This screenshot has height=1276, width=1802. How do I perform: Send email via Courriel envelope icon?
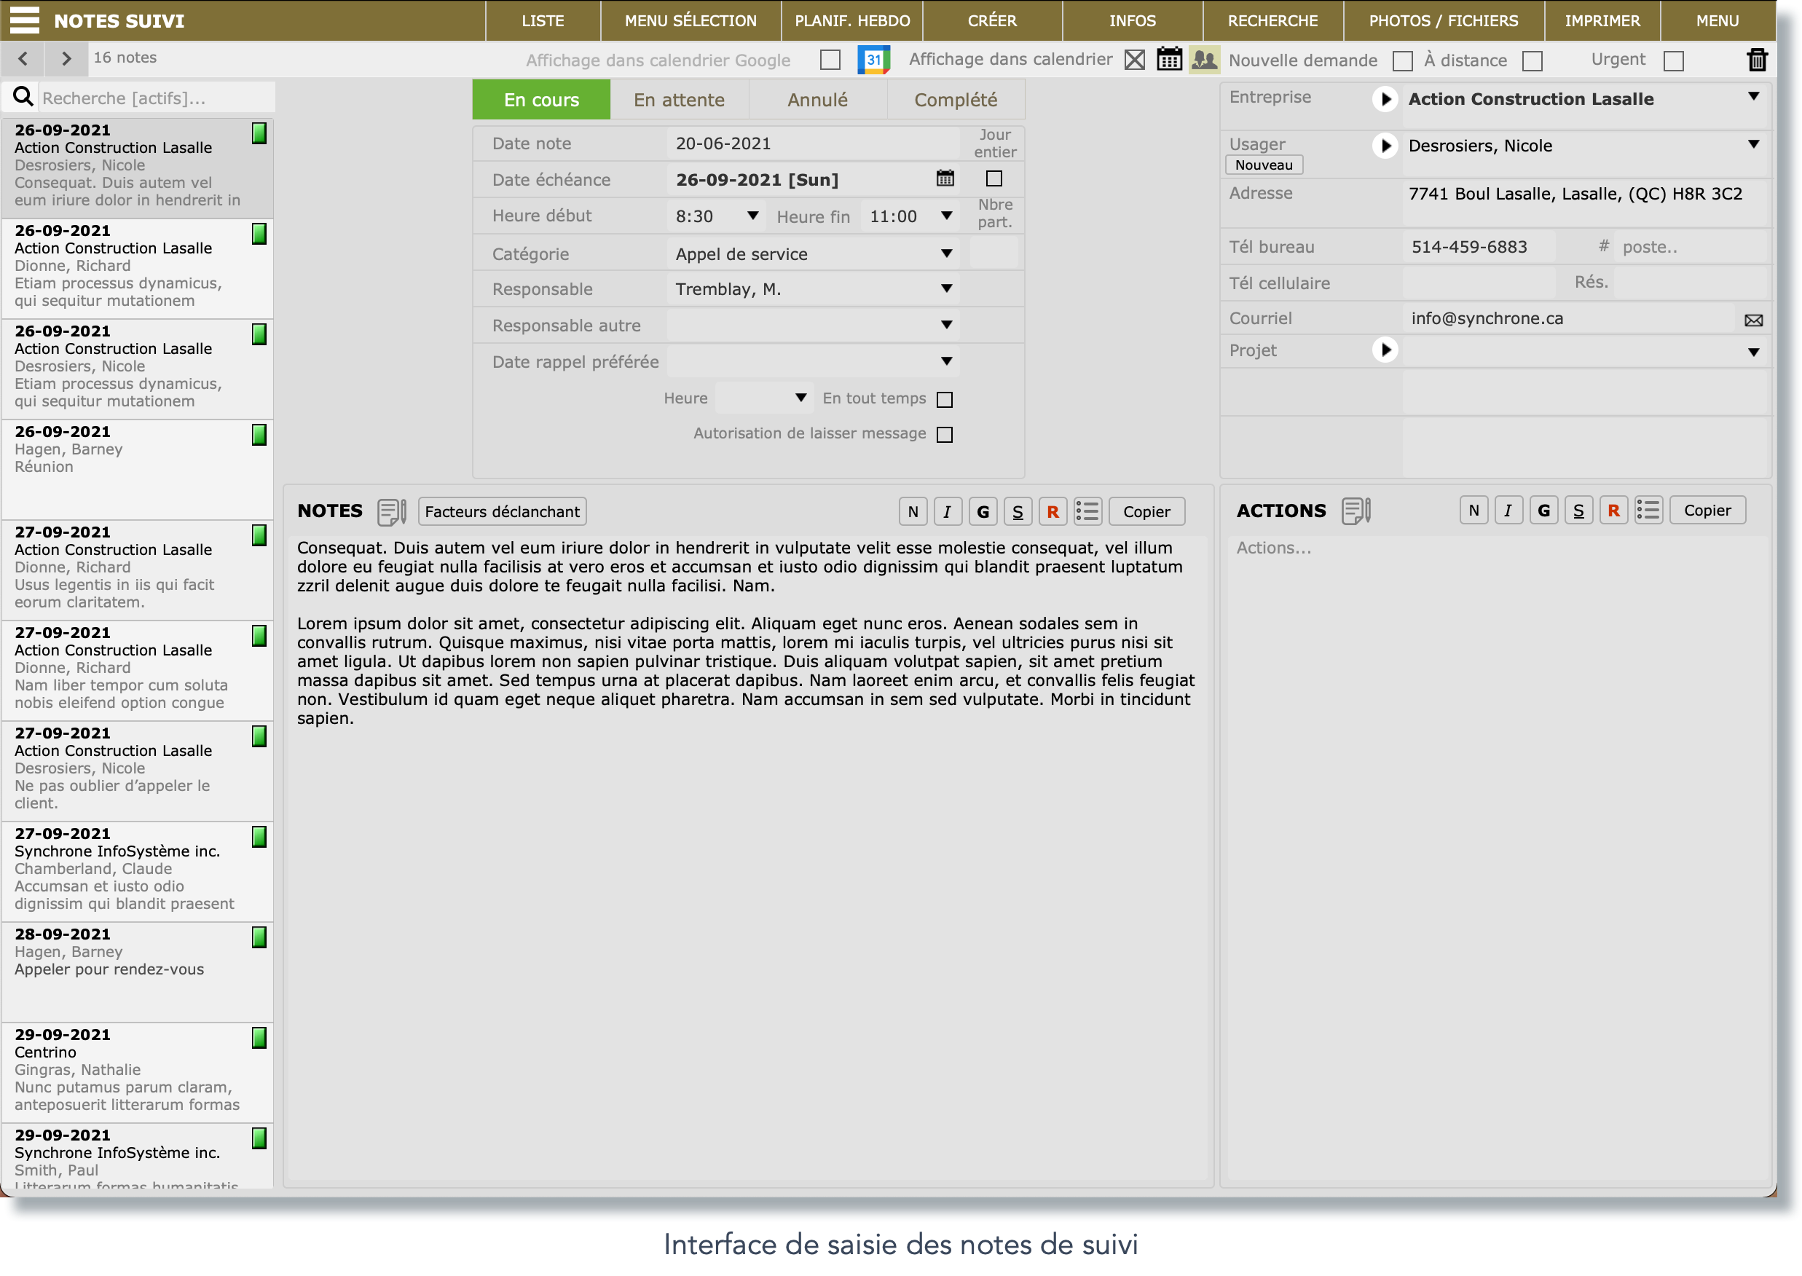coord(1752,320)
